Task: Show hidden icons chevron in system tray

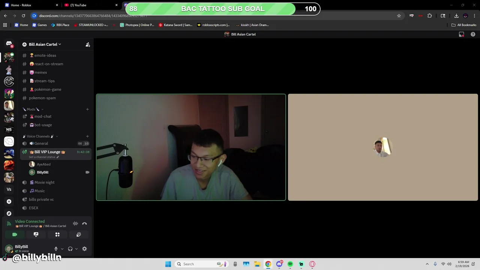Action: point(427,264)
